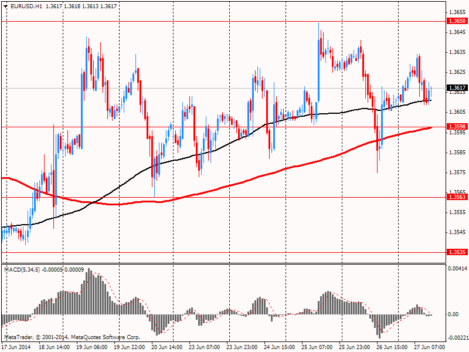Click the EURUSD,H1 chart title text
The image size is (469, 352).
coord(26,6)
